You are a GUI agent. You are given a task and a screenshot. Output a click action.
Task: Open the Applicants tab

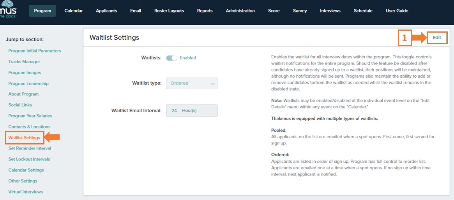[x=106, y=10]
